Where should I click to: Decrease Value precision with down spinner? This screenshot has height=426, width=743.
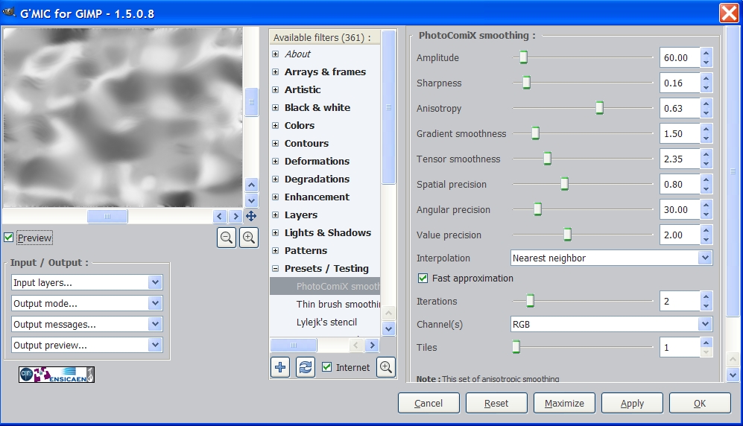tap(706, 240)
